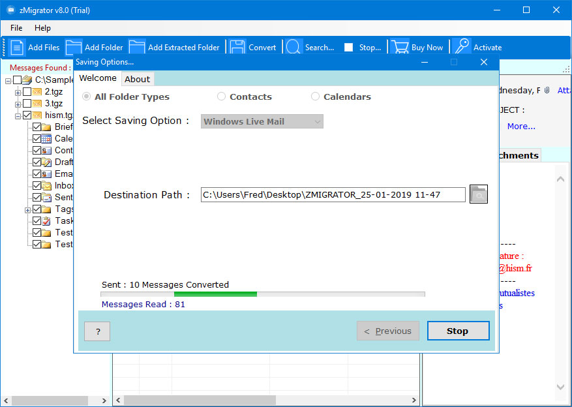Viewport: 572px width, 407px height.
Task: Click the Buy Now shopping cart icon
Action: click(399, 48)
